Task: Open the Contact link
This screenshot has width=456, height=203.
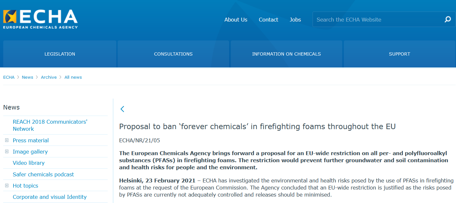Action: point(268,20)
